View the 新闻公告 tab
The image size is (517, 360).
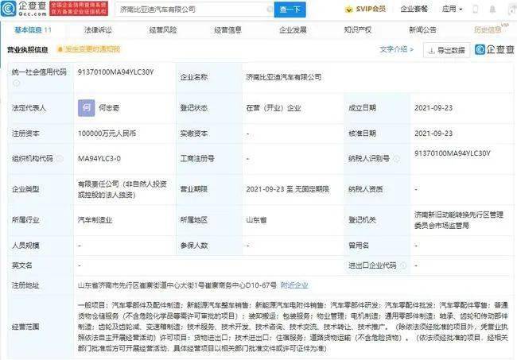(x=422, y=30)
